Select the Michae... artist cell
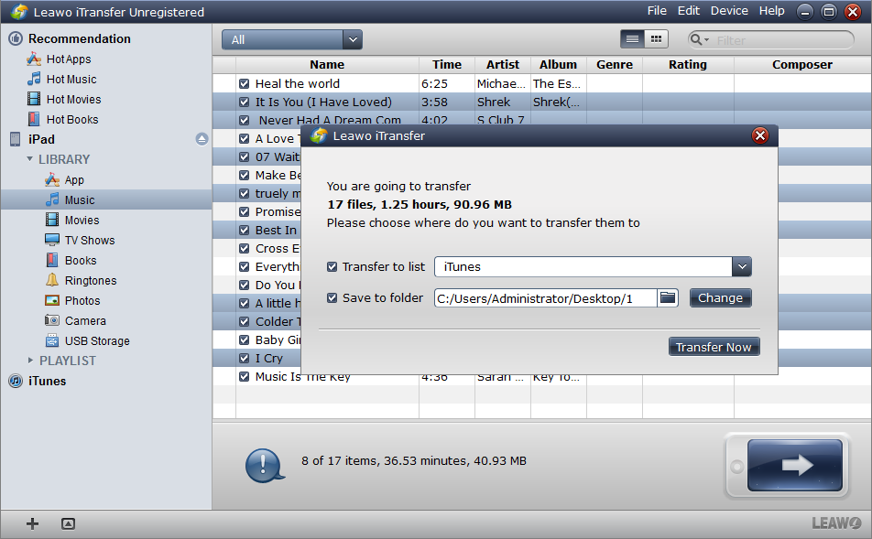The height and width of the screenshot is (539, 872). point(503,84)
